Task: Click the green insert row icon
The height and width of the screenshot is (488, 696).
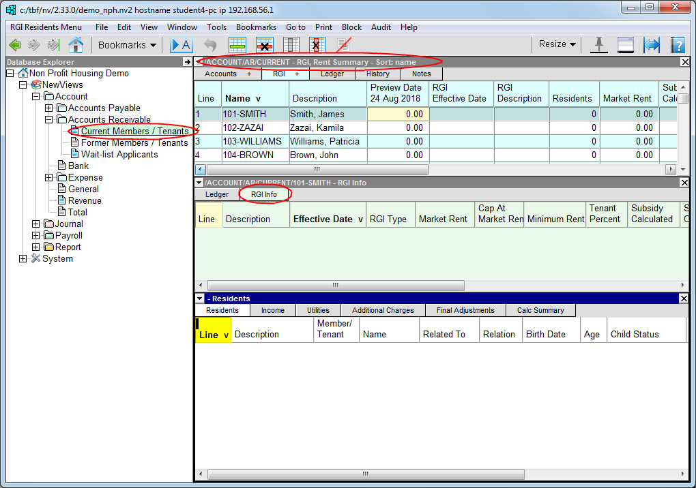Action: (237, 45)
